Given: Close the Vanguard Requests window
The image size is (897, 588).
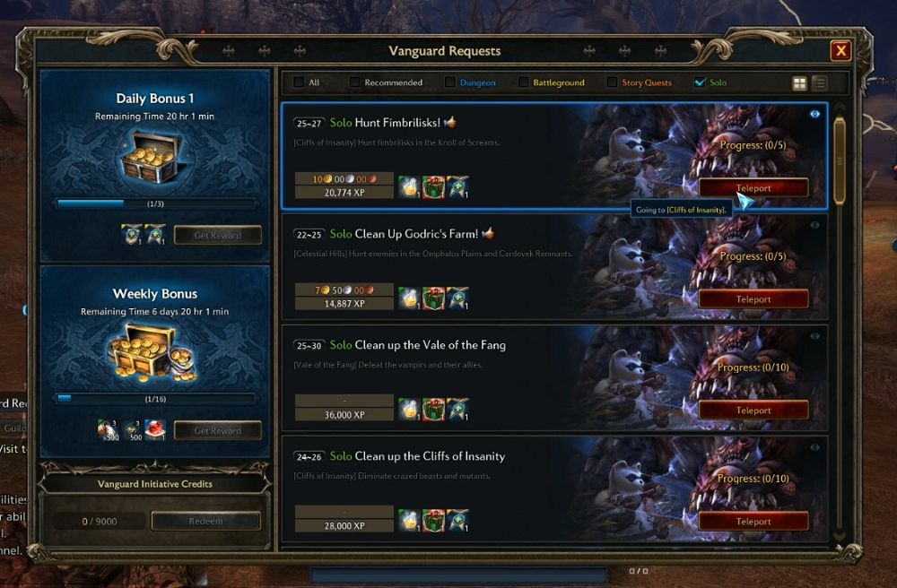Looking at the screenshot, I should point(841,51).
